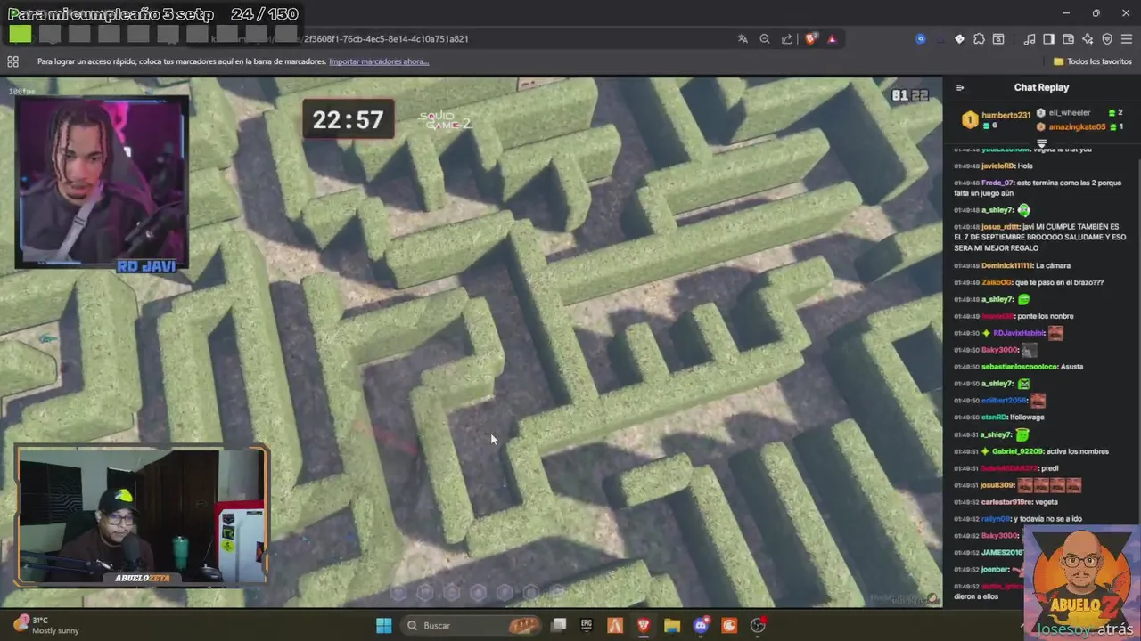Open the media control music note icon
Screen dimensions: 1141x641
click(x=1030, y=39)
